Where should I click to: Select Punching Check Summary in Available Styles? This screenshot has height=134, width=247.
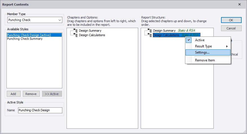click(x=25, y=39)
